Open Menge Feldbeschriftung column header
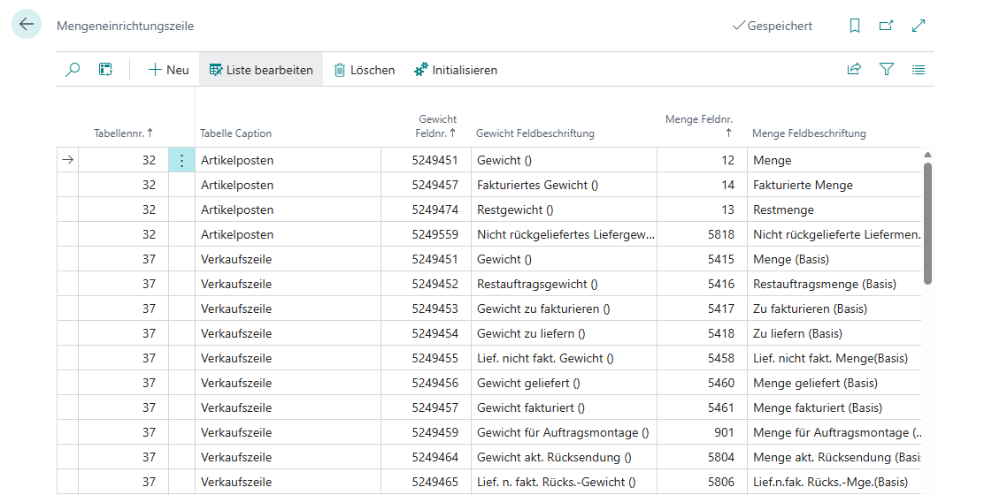Image resolution: width=992 pixels, height=495 pixels. point(809,133)
